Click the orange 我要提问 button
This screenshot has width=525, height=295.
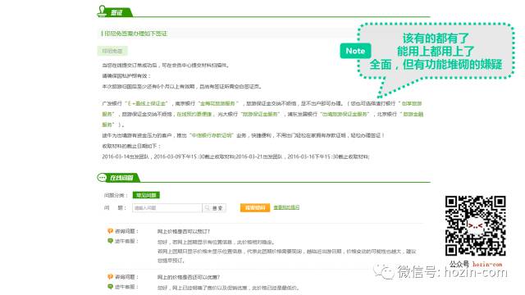[255, 207]
